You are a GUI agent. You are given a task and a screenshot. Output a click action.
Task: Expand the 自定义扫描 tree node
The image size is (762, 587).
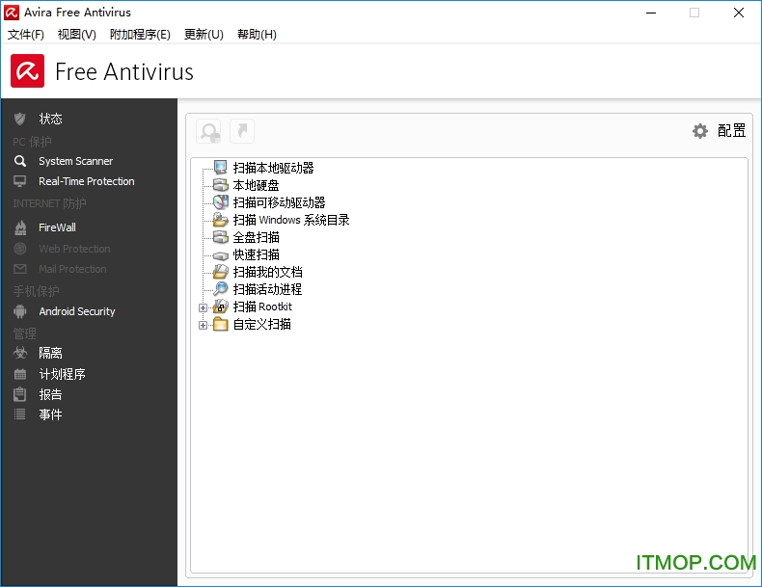pyautogui.click(x=203, y=325)
